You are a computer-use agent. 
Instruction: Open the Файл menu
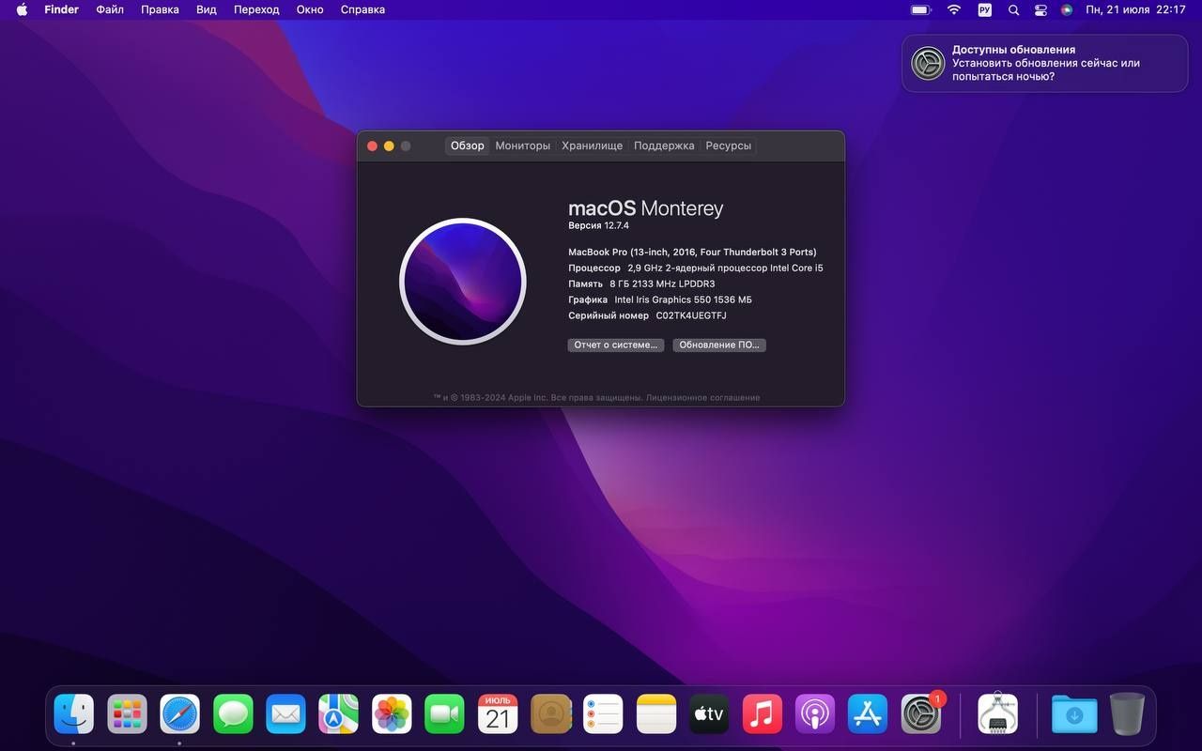110,9
